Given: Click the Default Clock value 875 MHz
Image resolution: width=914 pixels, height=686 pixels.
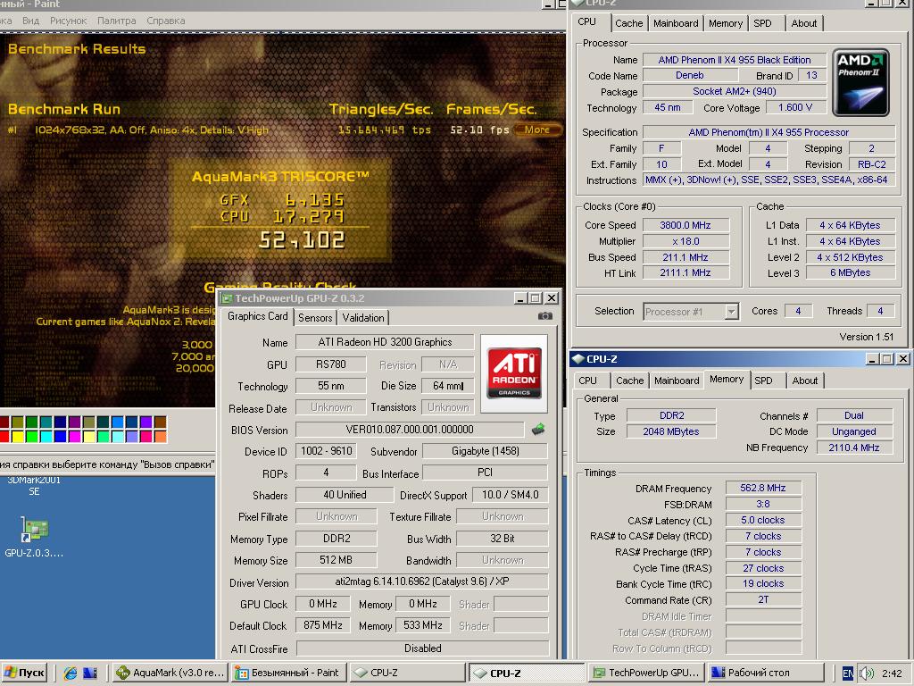Looking at the screenshot, I should click(x=322, y=625).
